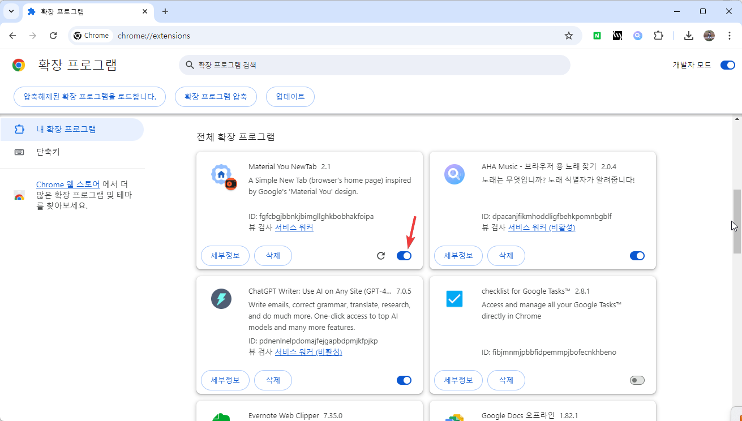Screen dimensions: 742x421
Task: Open the tab search dropdown
Action: [11, 11]
